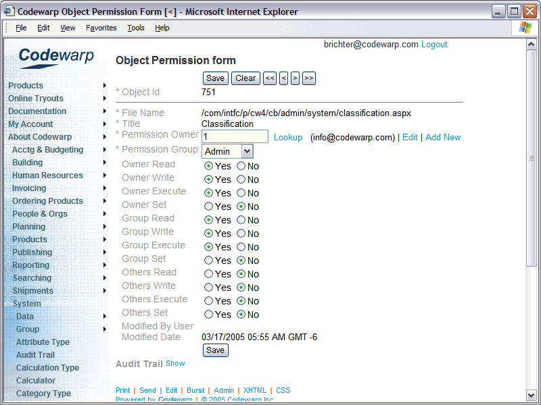
Task: Open the Edit menu
Action: click(43, 28)
